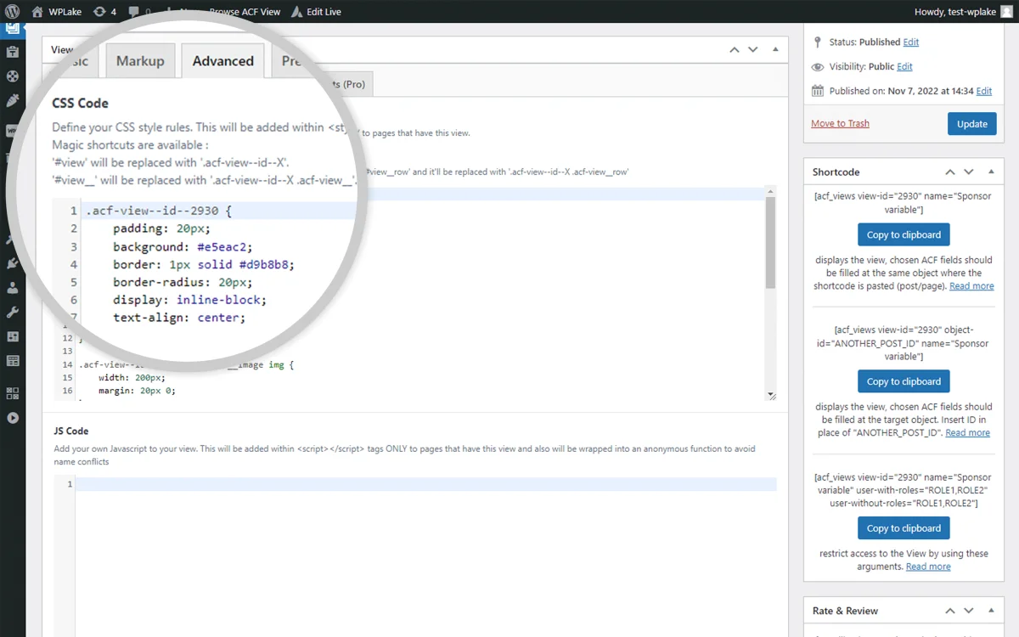Open the WooCommerce icon in sidebar
The height and width of the screenshot is (637, 1019).
pyautogui.click(x=13, y=132)
